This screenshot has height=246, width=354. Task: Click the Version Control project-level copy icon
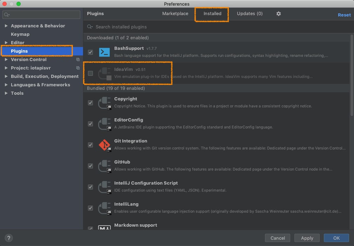coord(78,59)
